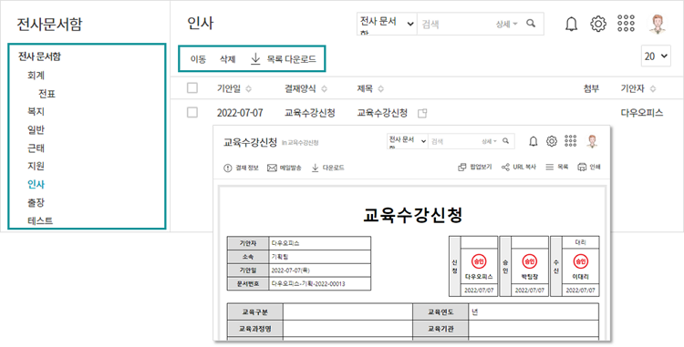Select 회계 folder in sidebar tree

[36, 76]
